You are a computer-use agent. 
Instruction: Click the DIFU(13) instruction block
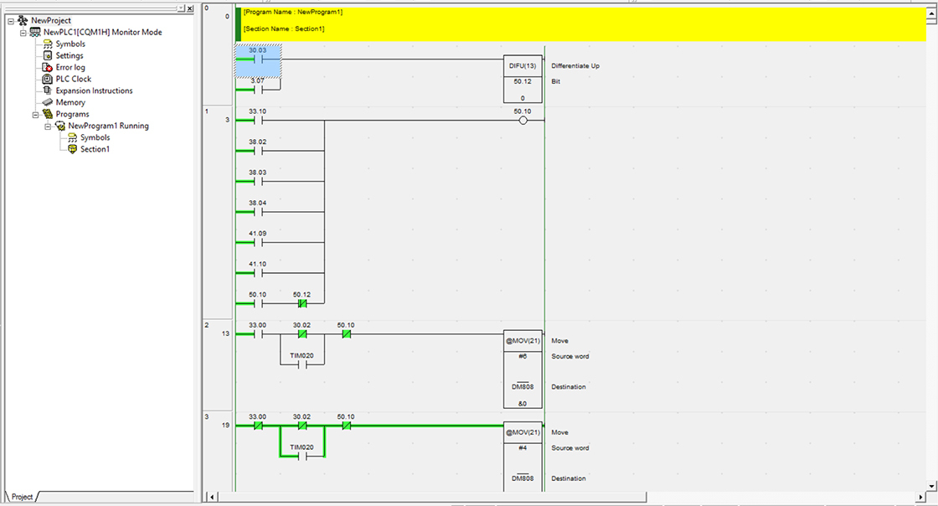click(x=523, y=65)
